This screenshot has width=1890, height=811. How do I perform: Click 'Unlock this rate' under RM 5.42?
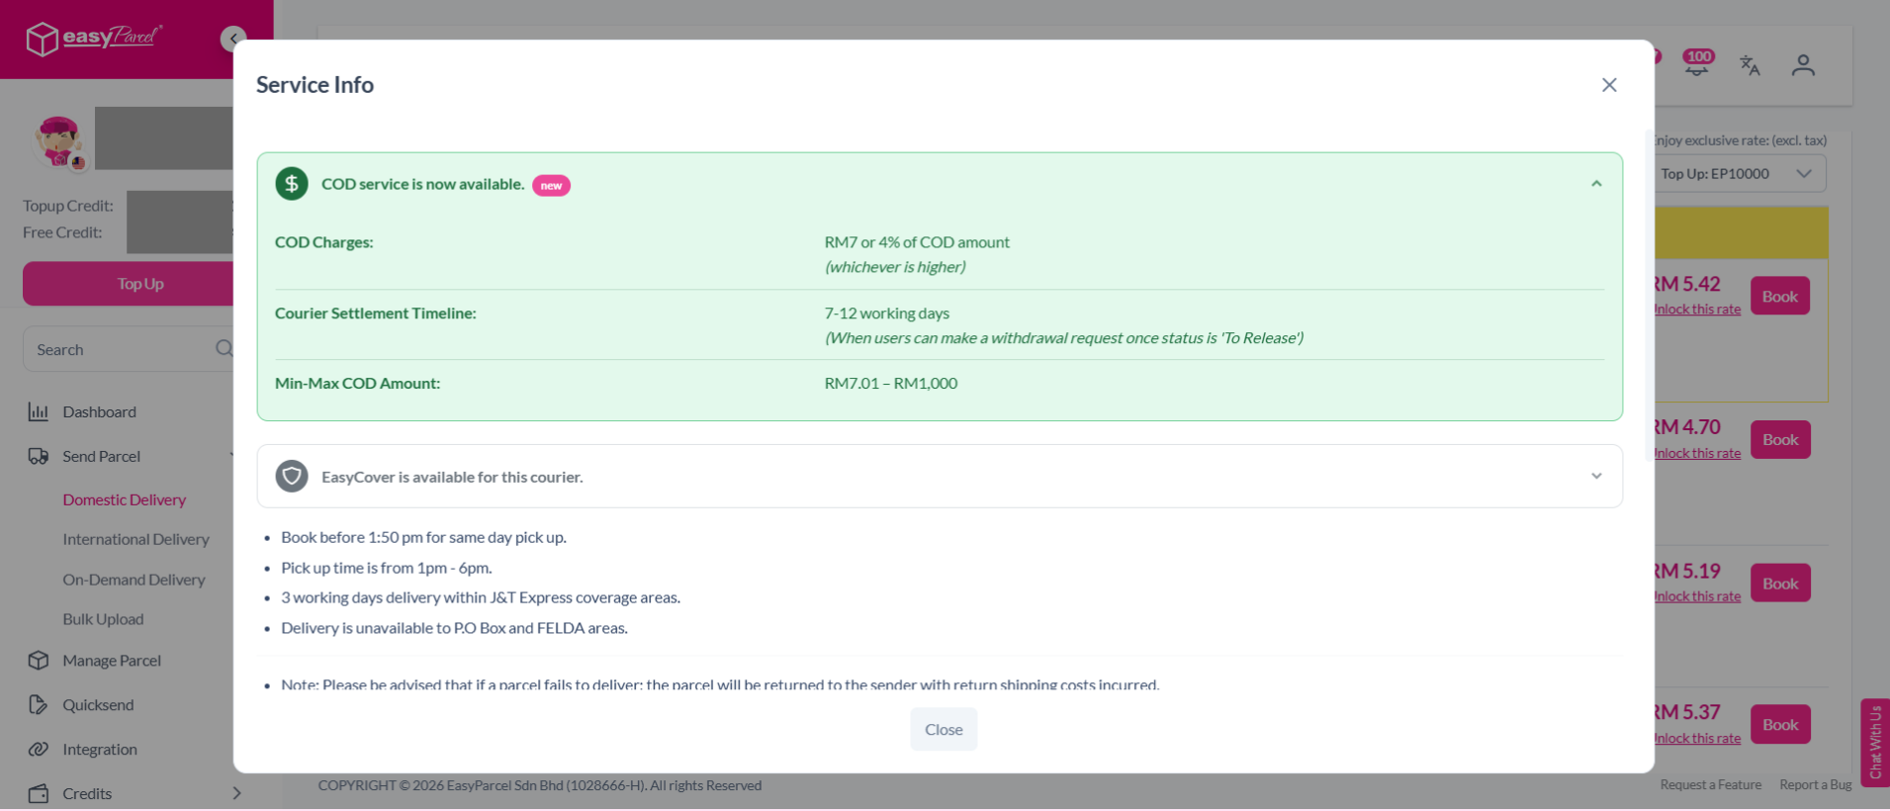pyautogui.click(x=1697, y=310)
